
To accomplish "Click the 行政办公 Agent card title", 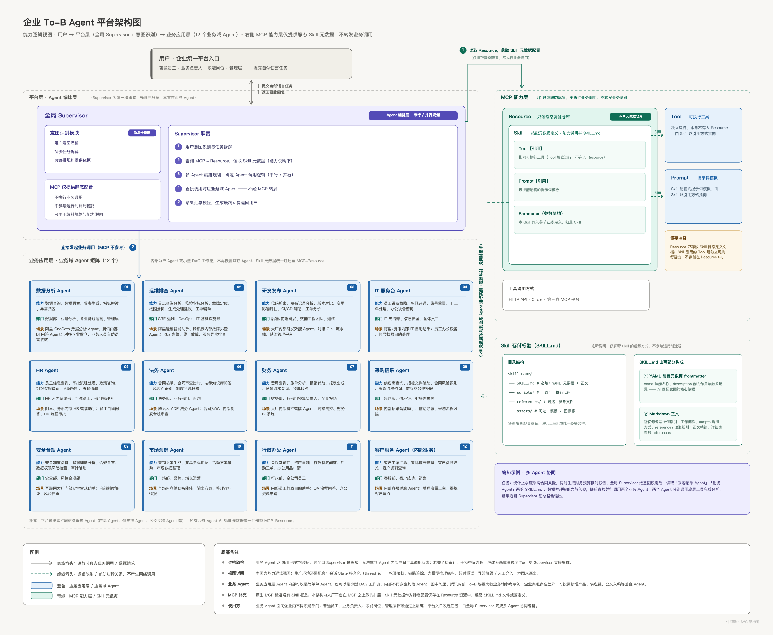I will (279, 450).
